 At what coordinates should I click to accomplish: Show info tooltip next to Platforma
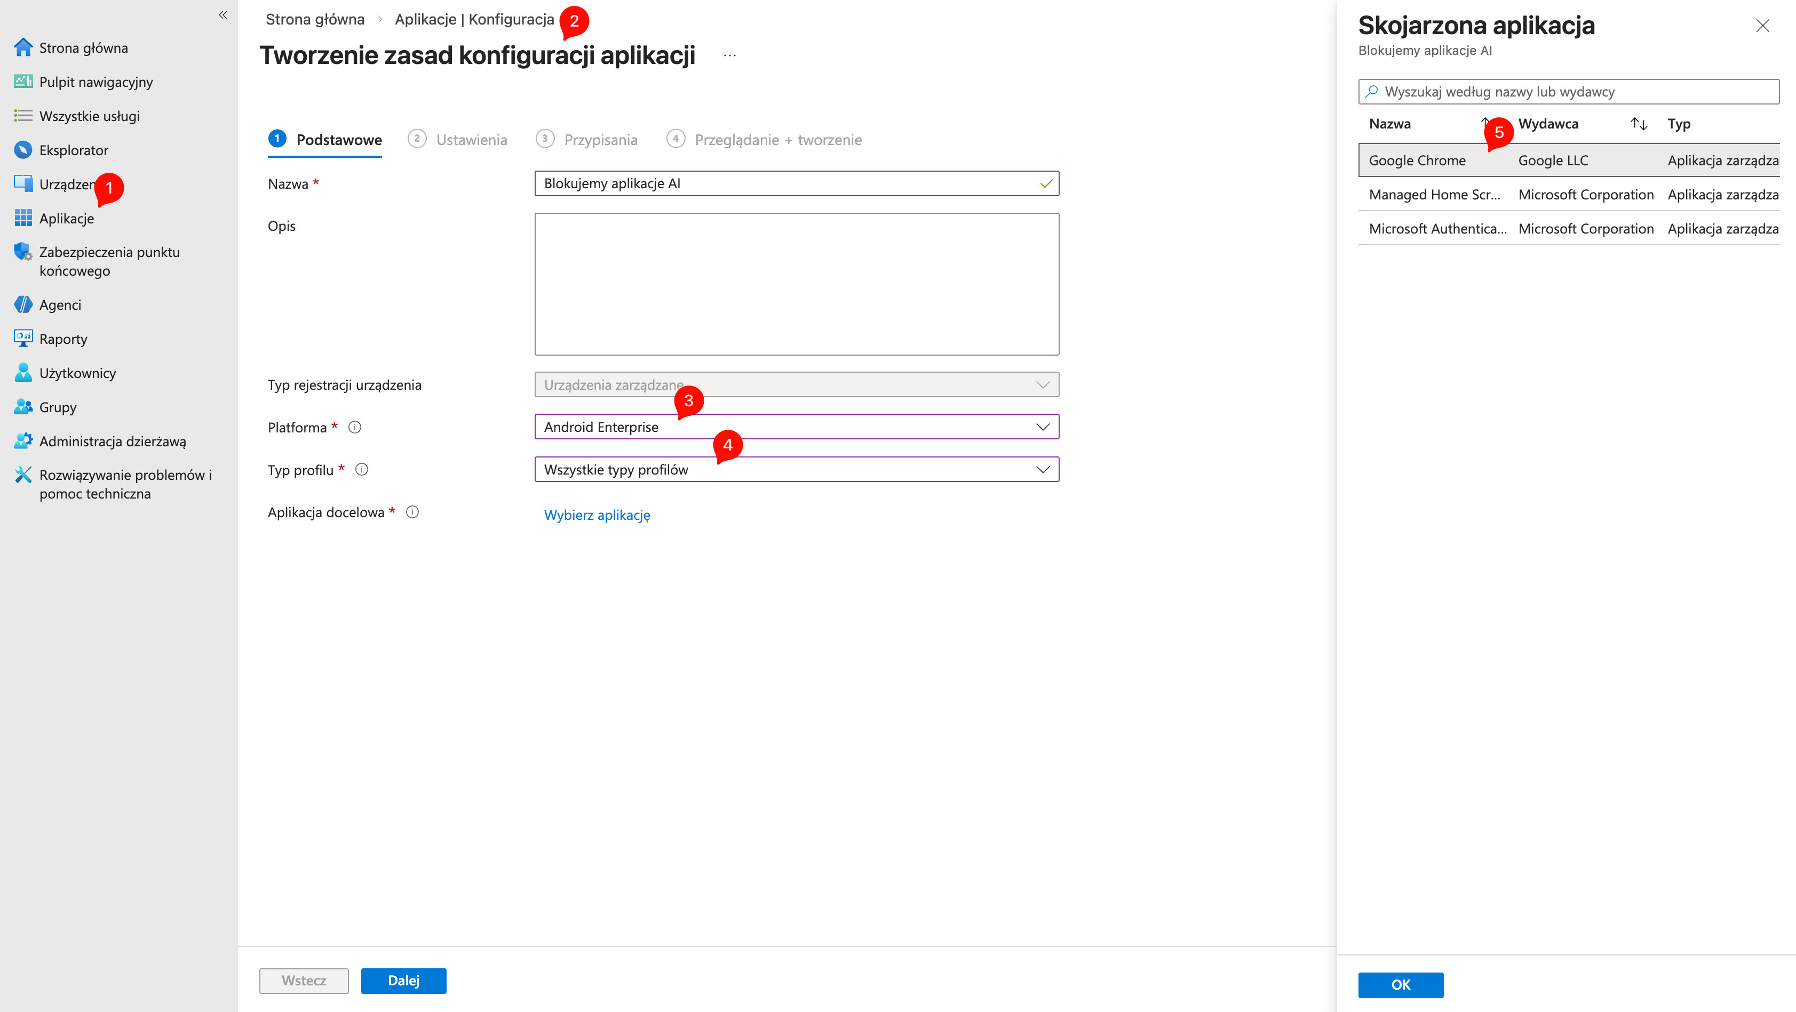coord(355,427)
